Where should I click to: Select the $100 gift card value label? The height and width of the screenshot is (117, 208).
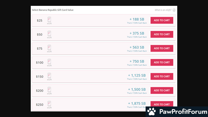40,63
